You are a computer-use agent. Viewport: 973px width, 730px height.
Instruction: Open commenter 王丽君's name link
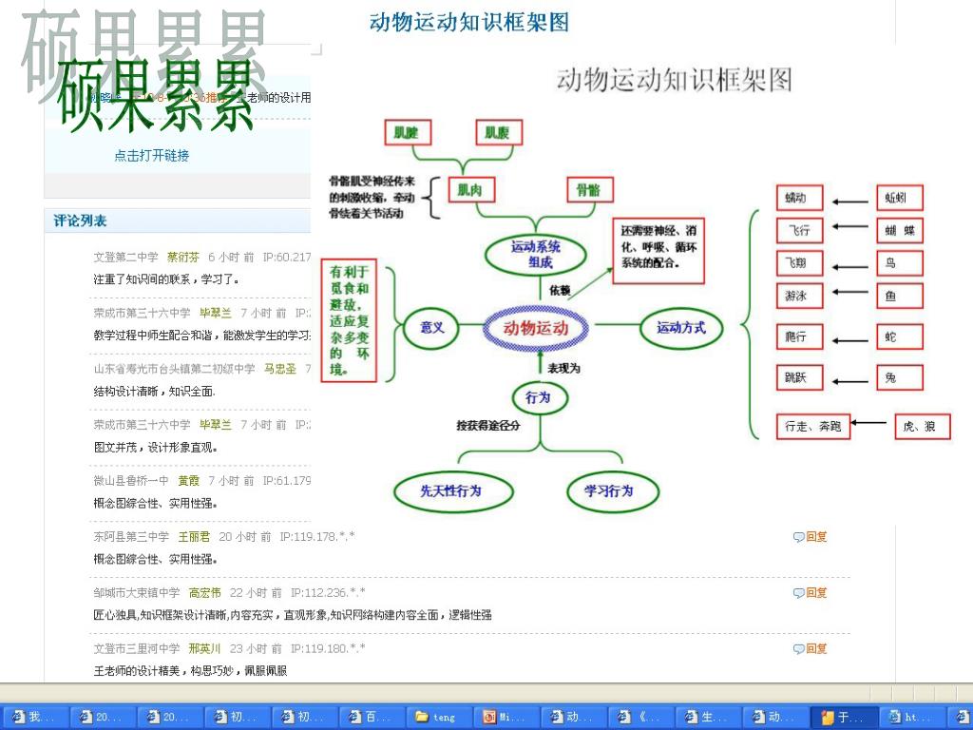194,536
